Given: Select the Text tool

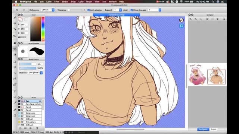Looking at the screenshot, I should (x=15, y=91).
